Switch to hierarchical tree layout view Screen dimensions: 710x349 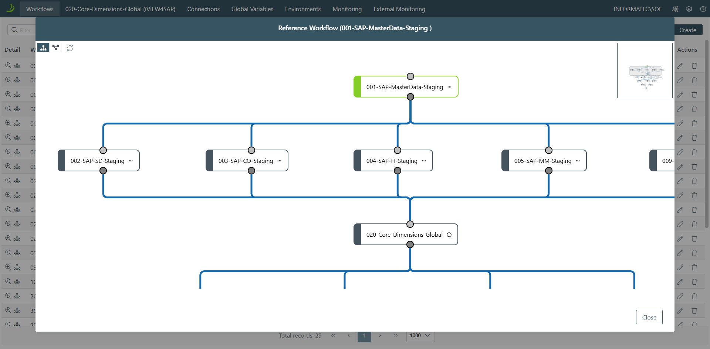click(43, 48)
